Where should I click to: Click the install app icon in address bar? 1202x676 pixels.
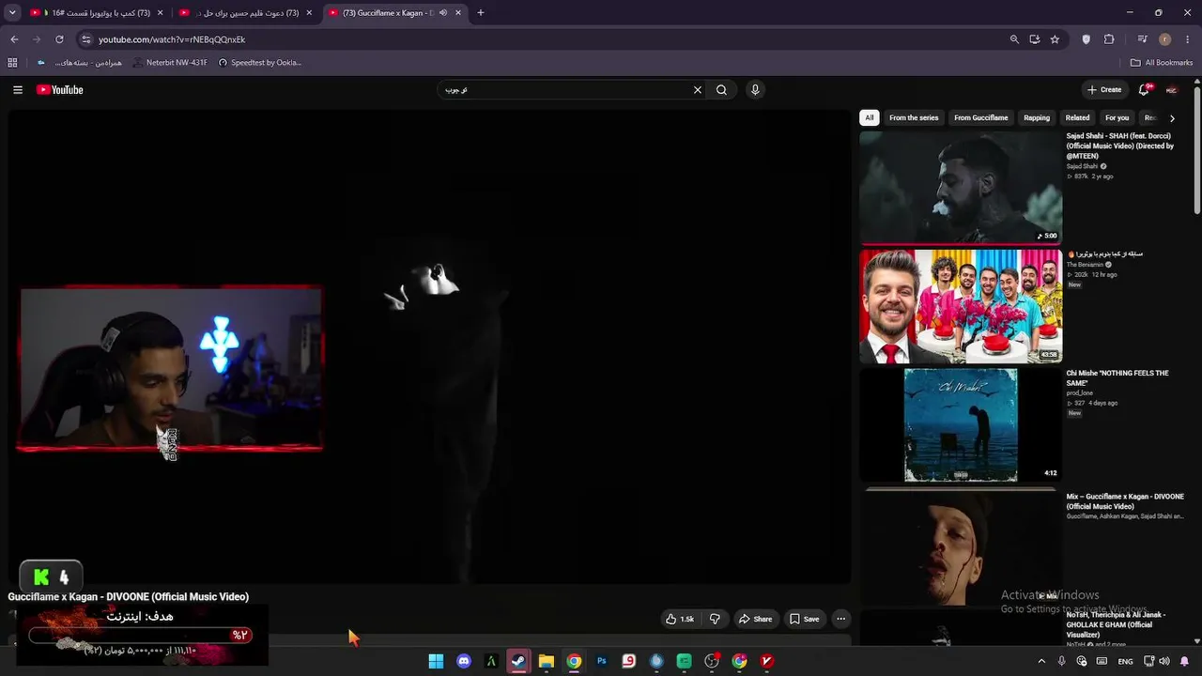click(x=1035, y=39)
